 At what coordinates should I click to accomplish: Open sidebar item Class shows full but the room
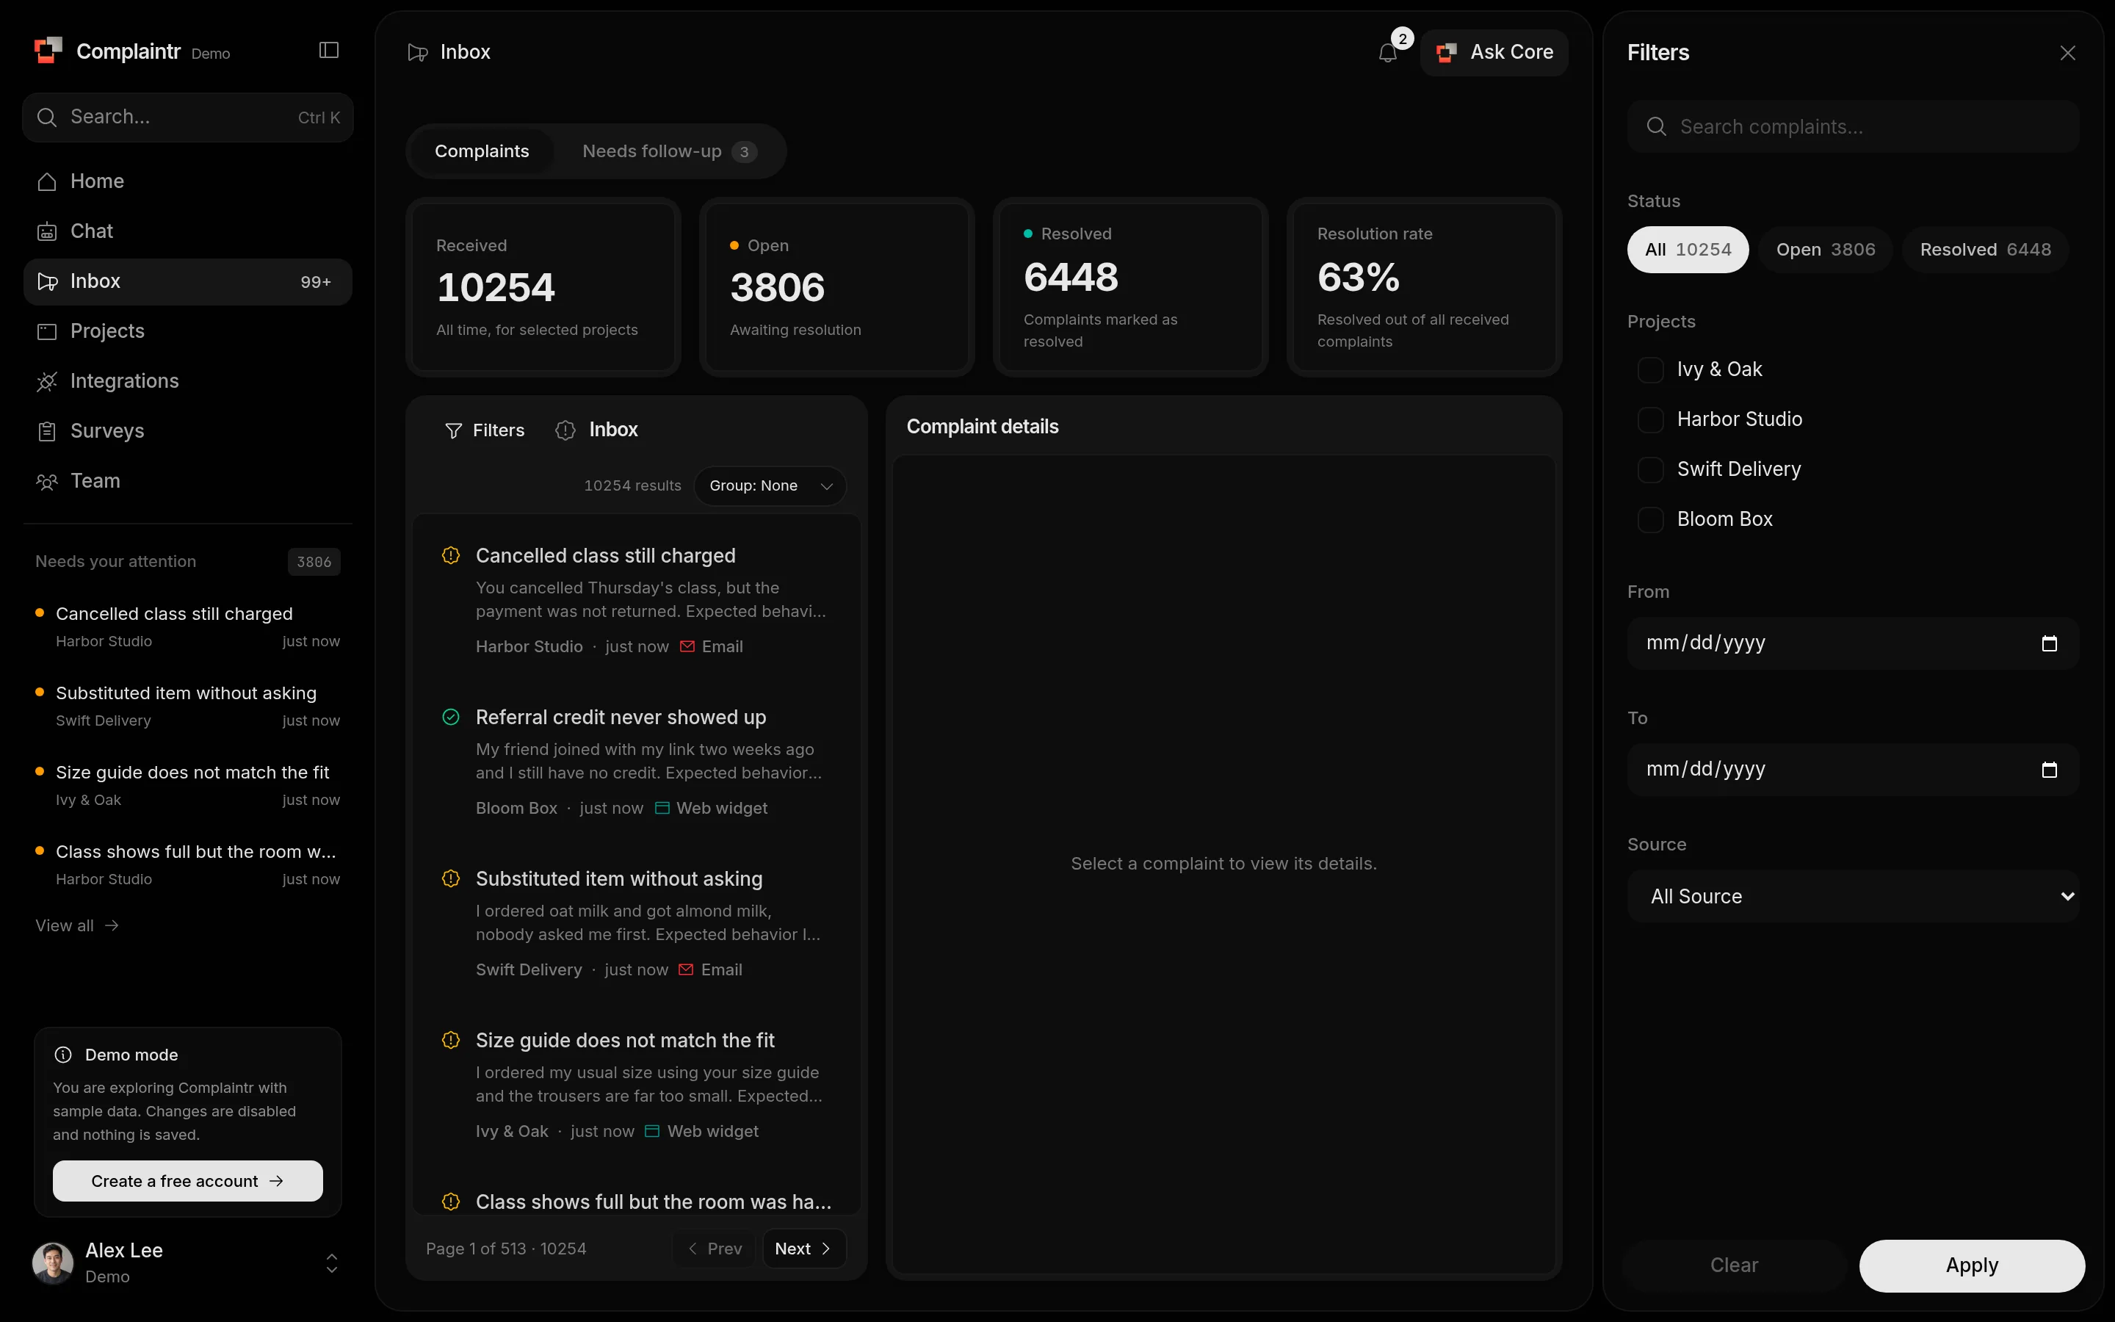pos(187,864)
